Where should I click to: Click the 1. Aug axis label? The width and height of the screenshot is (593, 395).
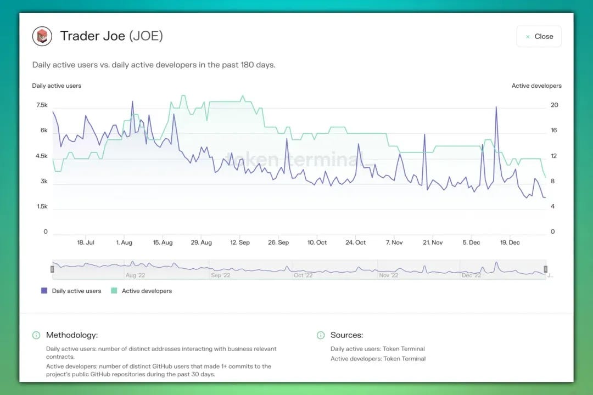tap(124, 242)
